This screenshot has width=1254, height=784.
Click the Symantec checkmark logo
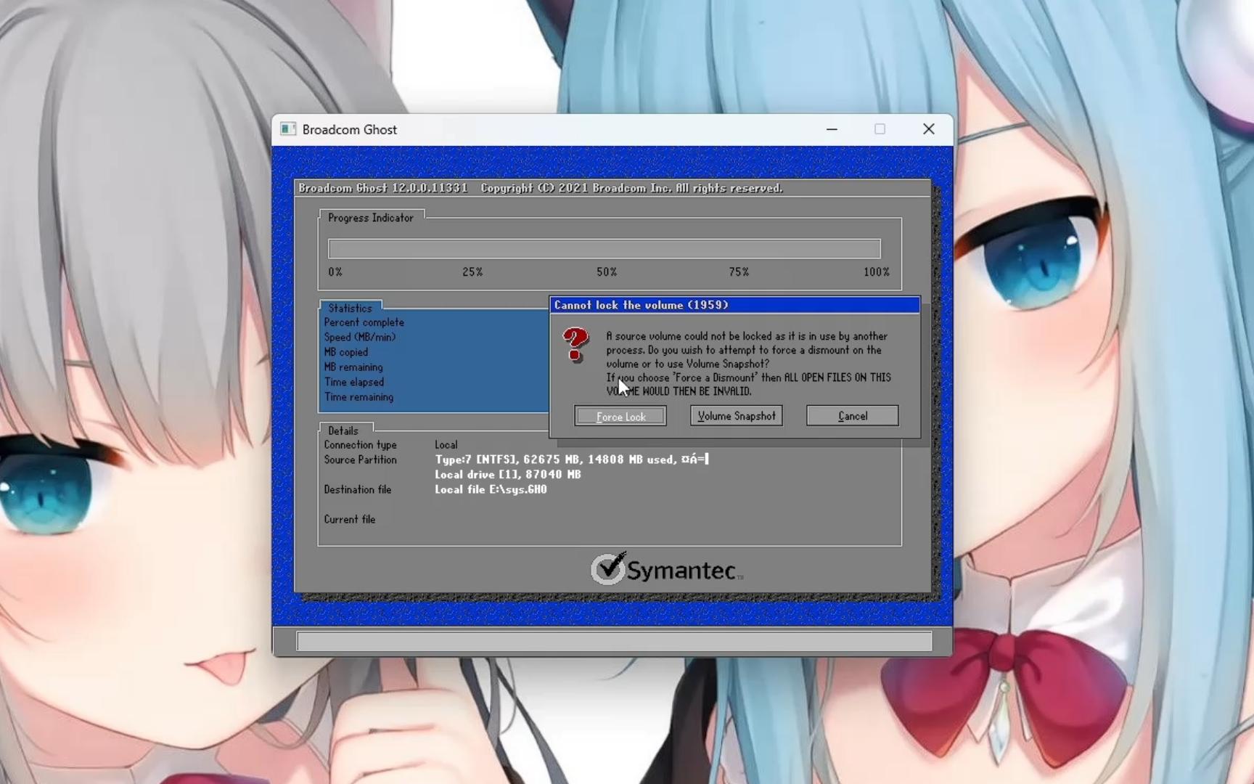pyautogui.click(x=608, y=568)
